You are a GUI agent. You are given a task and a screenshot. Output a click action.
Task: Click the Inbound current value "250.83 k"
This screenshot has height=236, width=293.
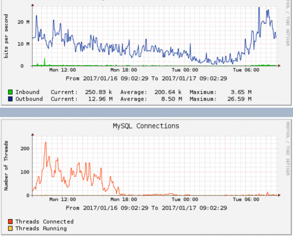point(99,92)
